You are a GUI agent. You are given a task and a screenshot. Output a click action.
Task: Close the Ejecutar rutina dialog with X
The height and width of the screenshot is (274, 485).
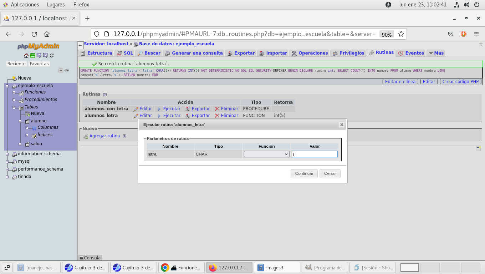click(341, 125)
